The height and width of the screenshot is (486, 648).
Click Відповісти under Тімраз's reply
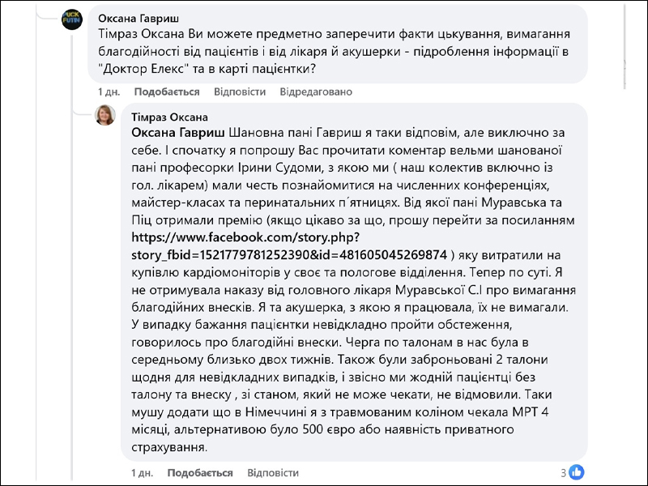point(273,473)
